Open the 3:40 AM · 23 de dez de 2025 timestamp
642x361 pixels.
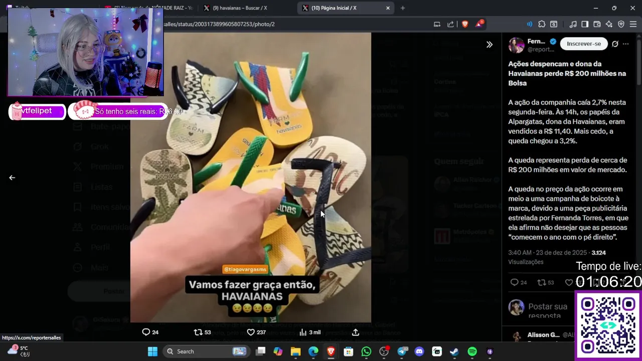[548, 253]
